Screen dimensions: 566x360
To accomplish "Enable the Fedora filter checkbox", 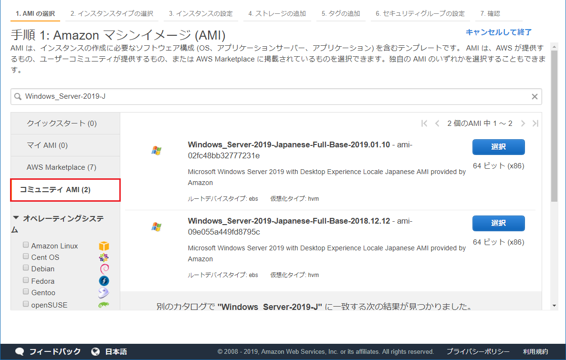I will click(26, 279).
